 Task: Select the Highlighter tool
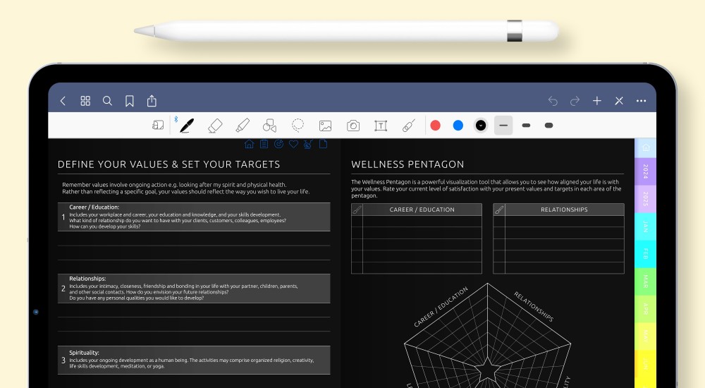pyautogui.click(x=243, y=126)
